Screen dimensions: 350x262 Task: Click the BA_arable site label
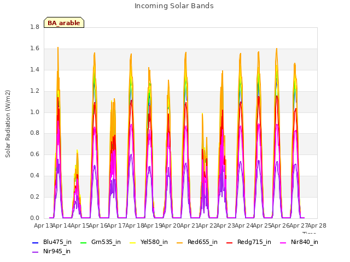tap(64, 23)
